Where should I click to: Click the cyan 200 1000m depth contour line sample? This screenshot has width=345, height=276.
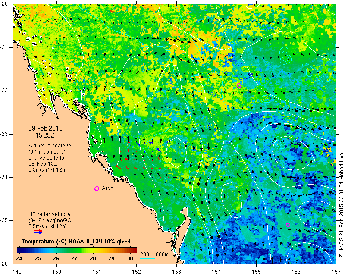[147, 258]
